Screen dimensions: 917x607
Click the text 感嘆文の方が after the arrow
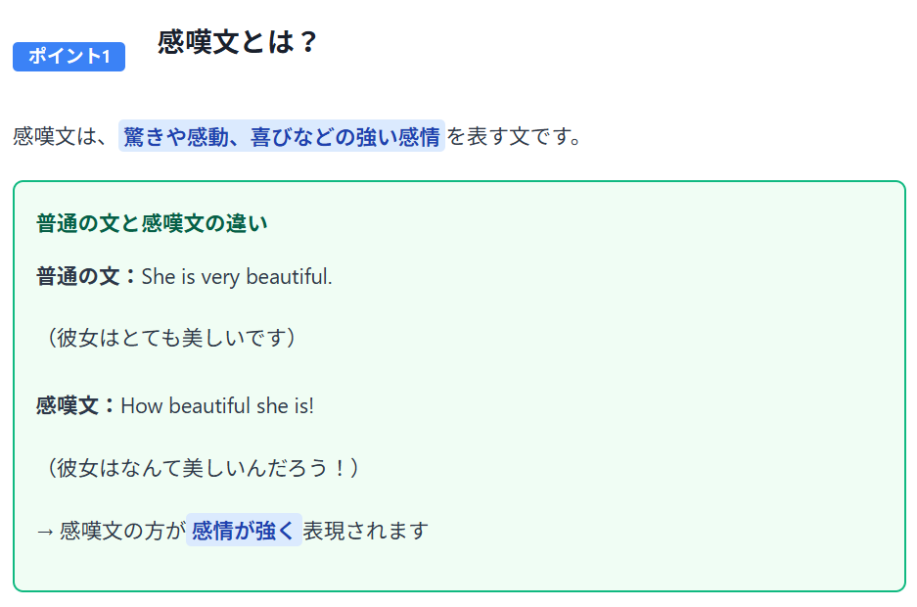point(122,531)
